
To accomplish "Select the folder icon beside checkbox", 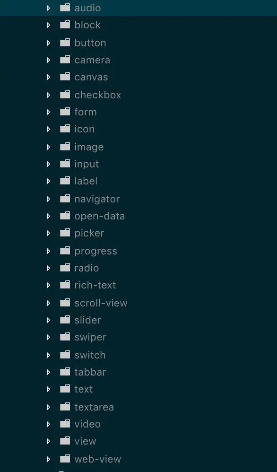I will point(65,95).
